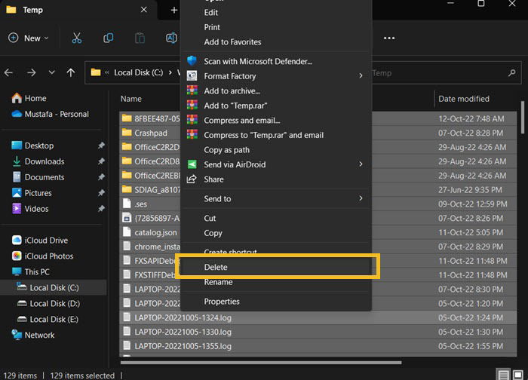528x380 pixels.
Task: Click Add to "Temp.rar" entry
Action: pos(276,106)
